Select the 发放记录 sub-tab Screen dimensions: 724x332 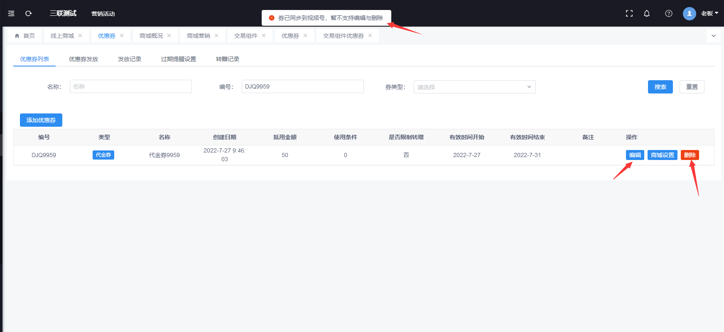pyautogui.click(x=130, y=59)
